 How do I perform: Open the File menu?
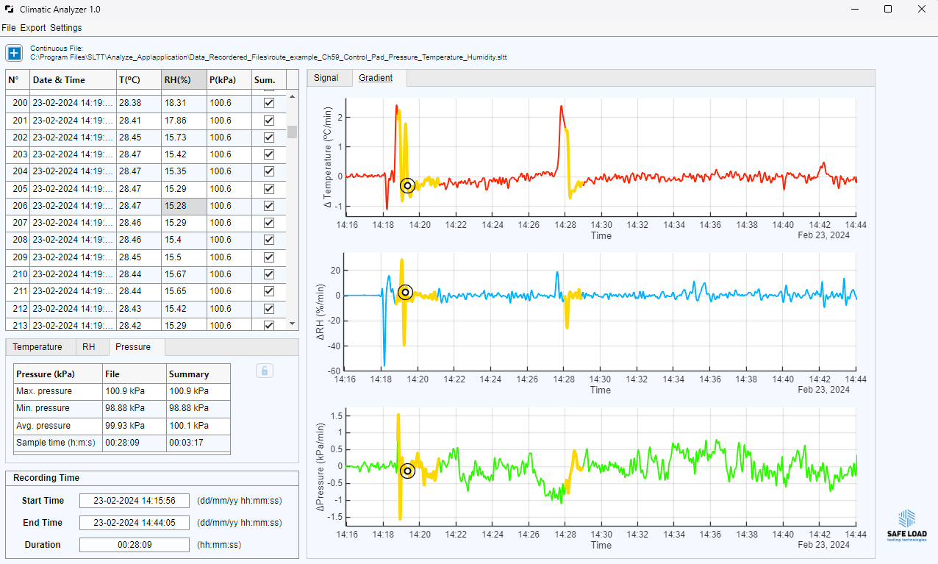9,28
